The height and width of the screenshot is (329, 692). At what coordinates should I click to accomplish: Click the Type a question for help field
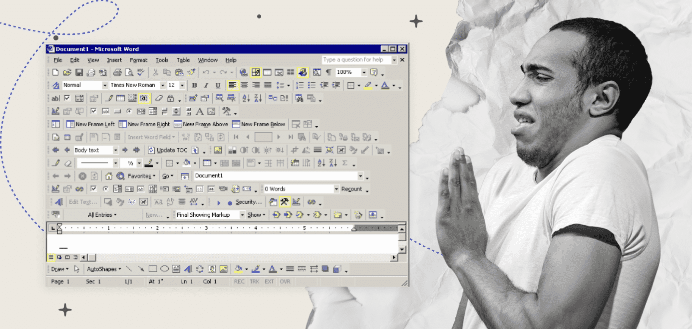click(x=356, y=60)
